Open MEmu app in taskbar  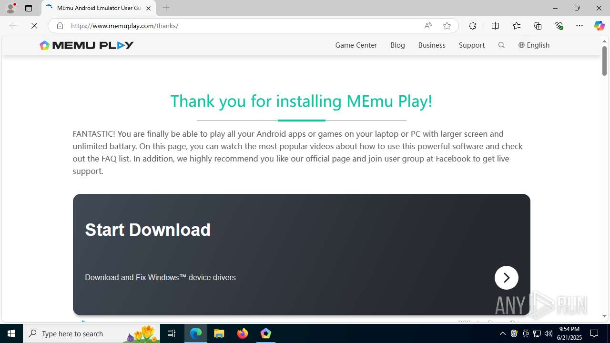click(x=266, y=333)
